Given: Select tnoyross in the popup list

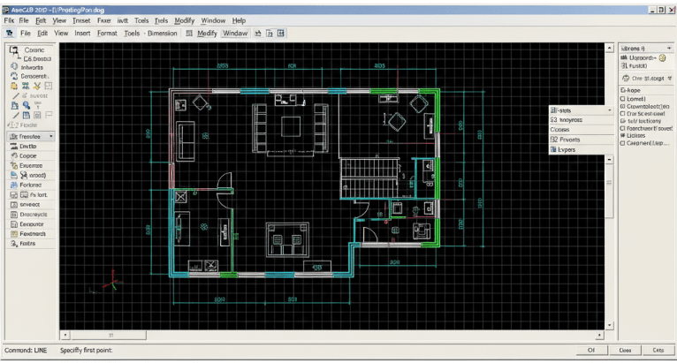Looking at the screenshot, I should coord(582,119).
